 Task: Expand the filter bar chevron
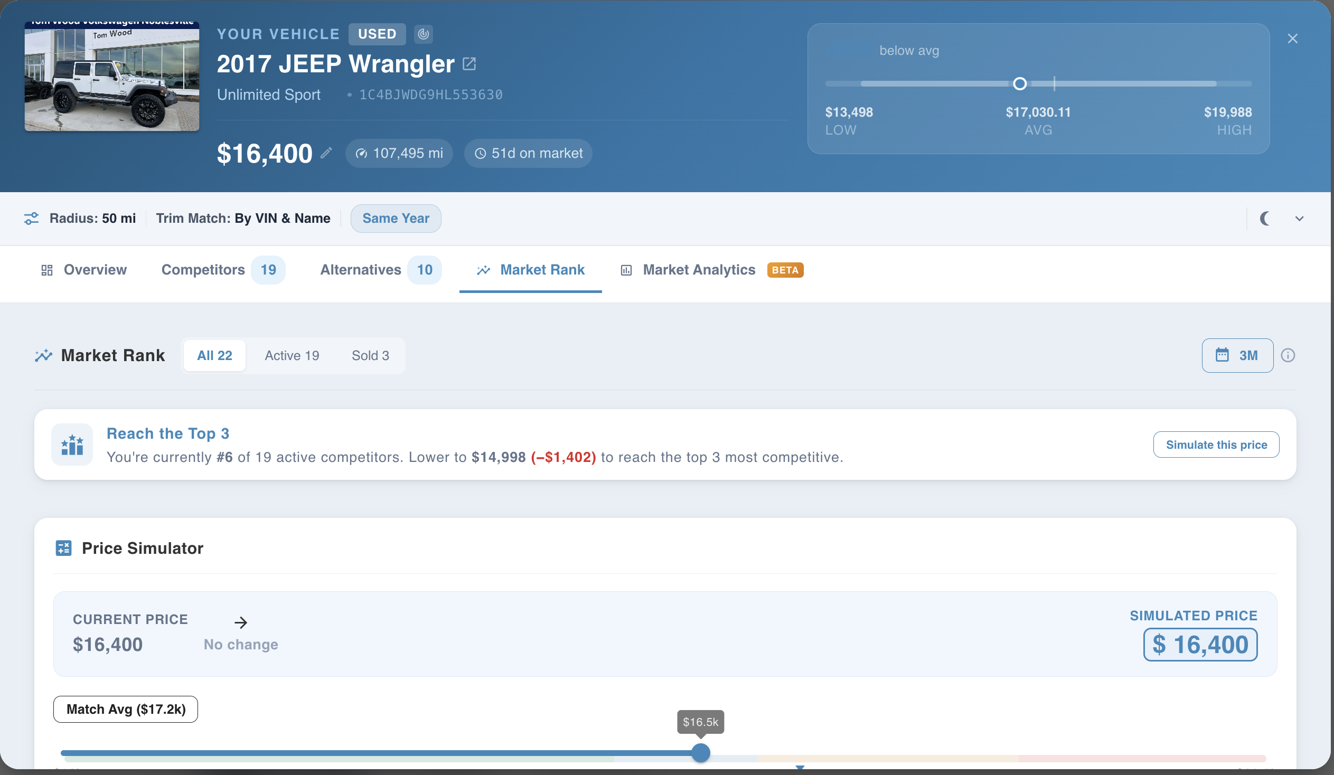(1299, 219)
